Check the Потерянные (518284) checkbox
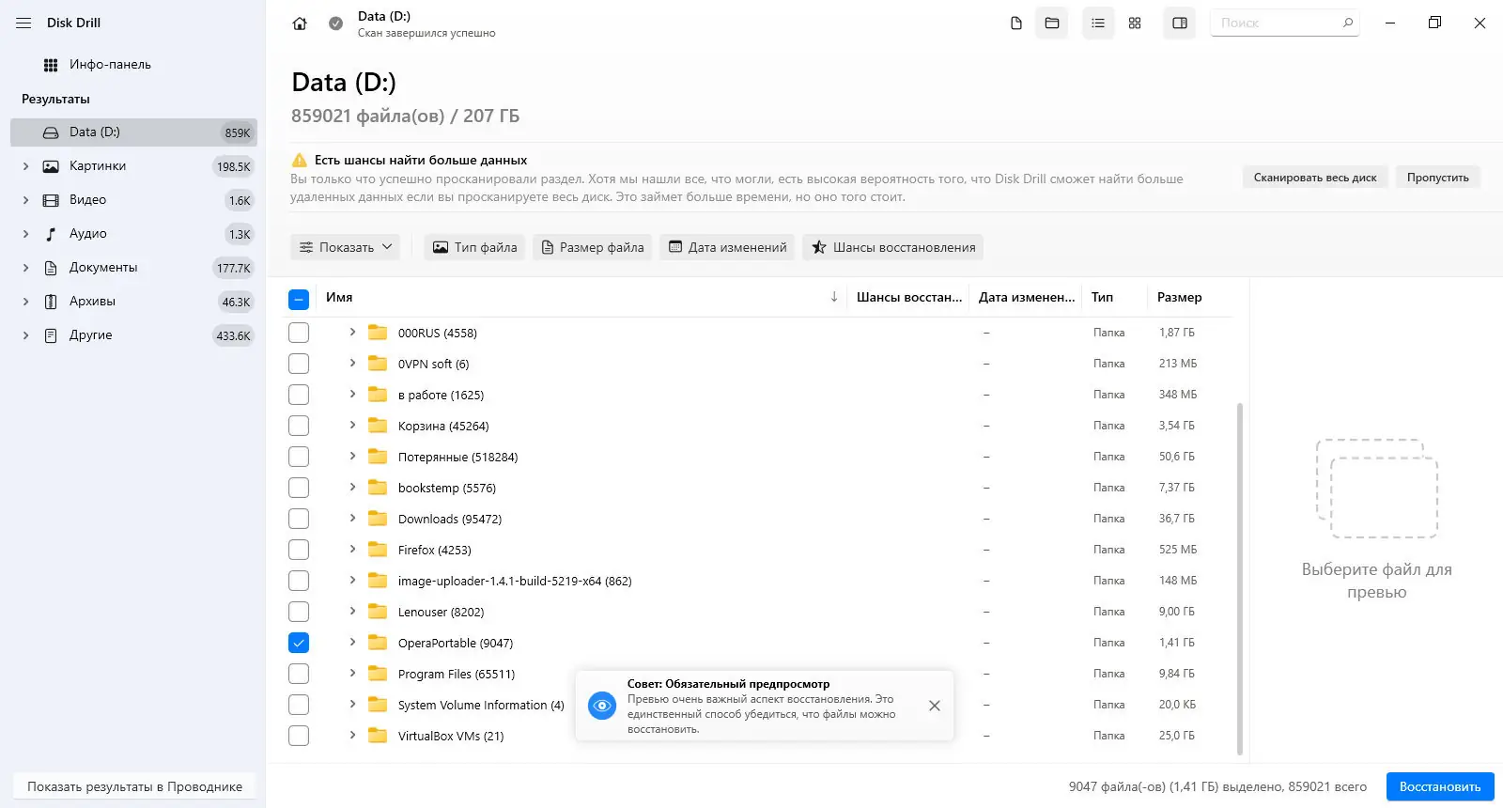The width and height of the screenshot is (1503, 808). [x=299, y=457]
